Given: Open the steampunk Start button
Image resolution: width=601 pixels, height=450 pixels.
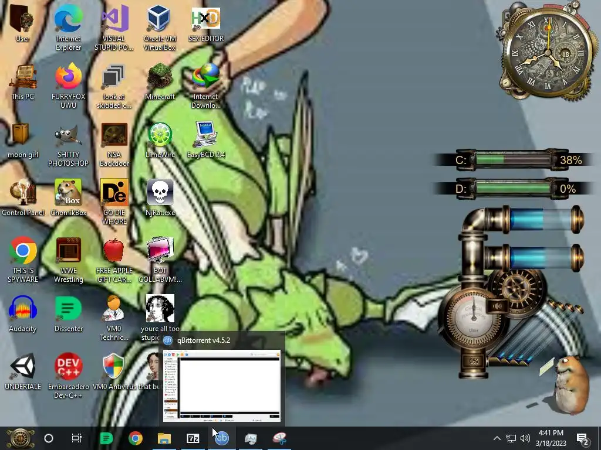Looking at the screenshot, I should (20, 438).
